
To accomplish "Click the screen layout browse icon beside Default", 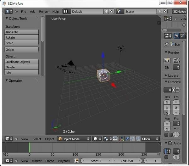I will pos(67,11).
